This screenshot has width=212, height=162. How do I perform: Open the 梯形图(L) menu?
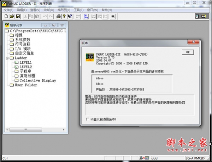pyautogui.click(x=64, y=10)
